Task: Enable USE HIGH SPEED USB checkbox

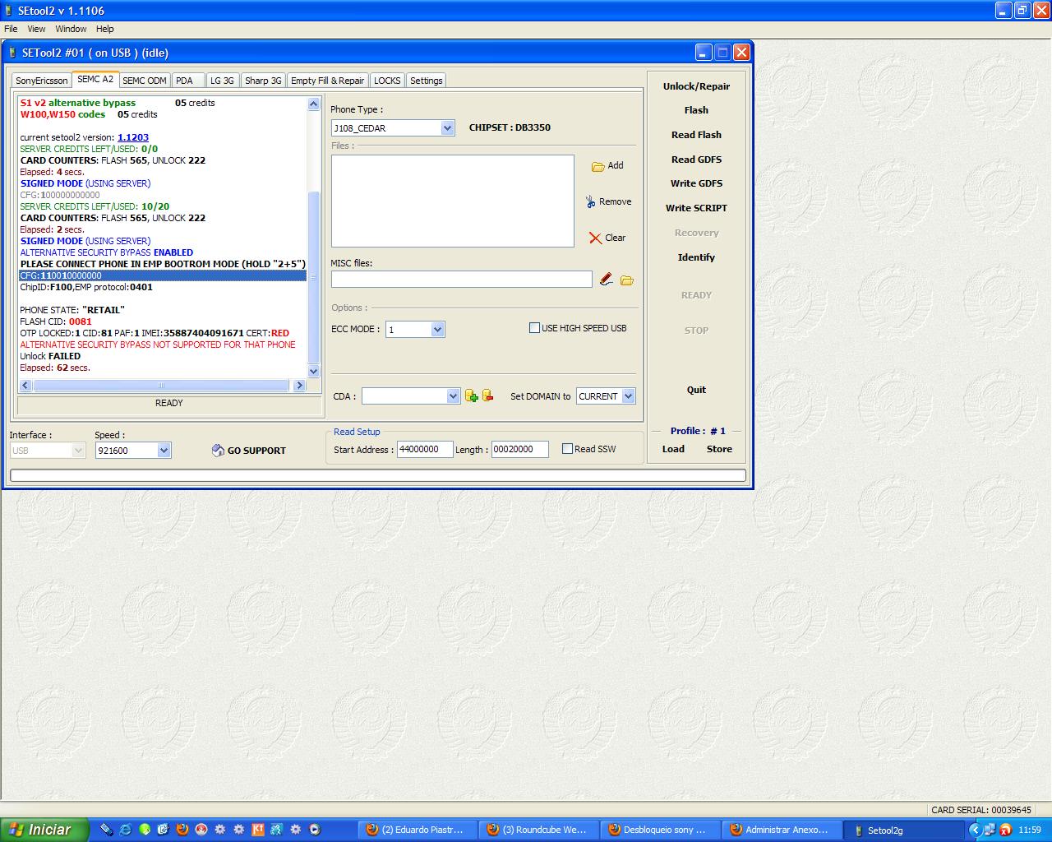Action: 534,328
